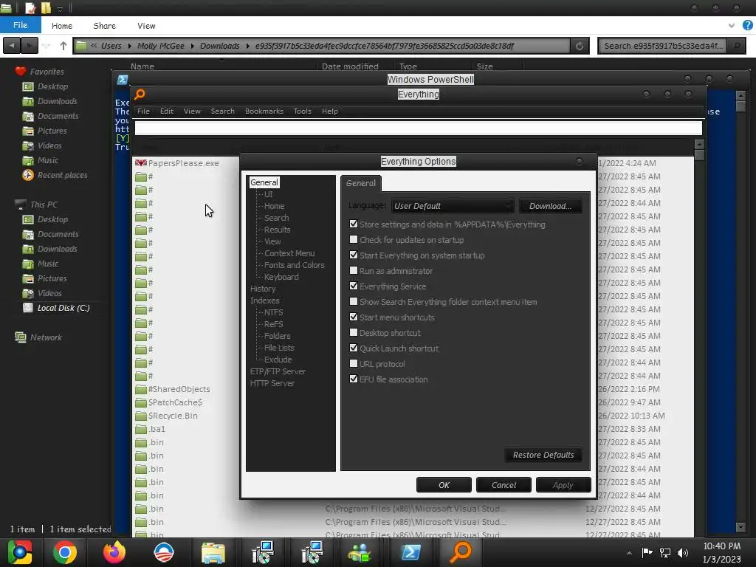Open Everything's Bookmarks menu
Viewport: 756px width, 567px height.
point(264,111)
